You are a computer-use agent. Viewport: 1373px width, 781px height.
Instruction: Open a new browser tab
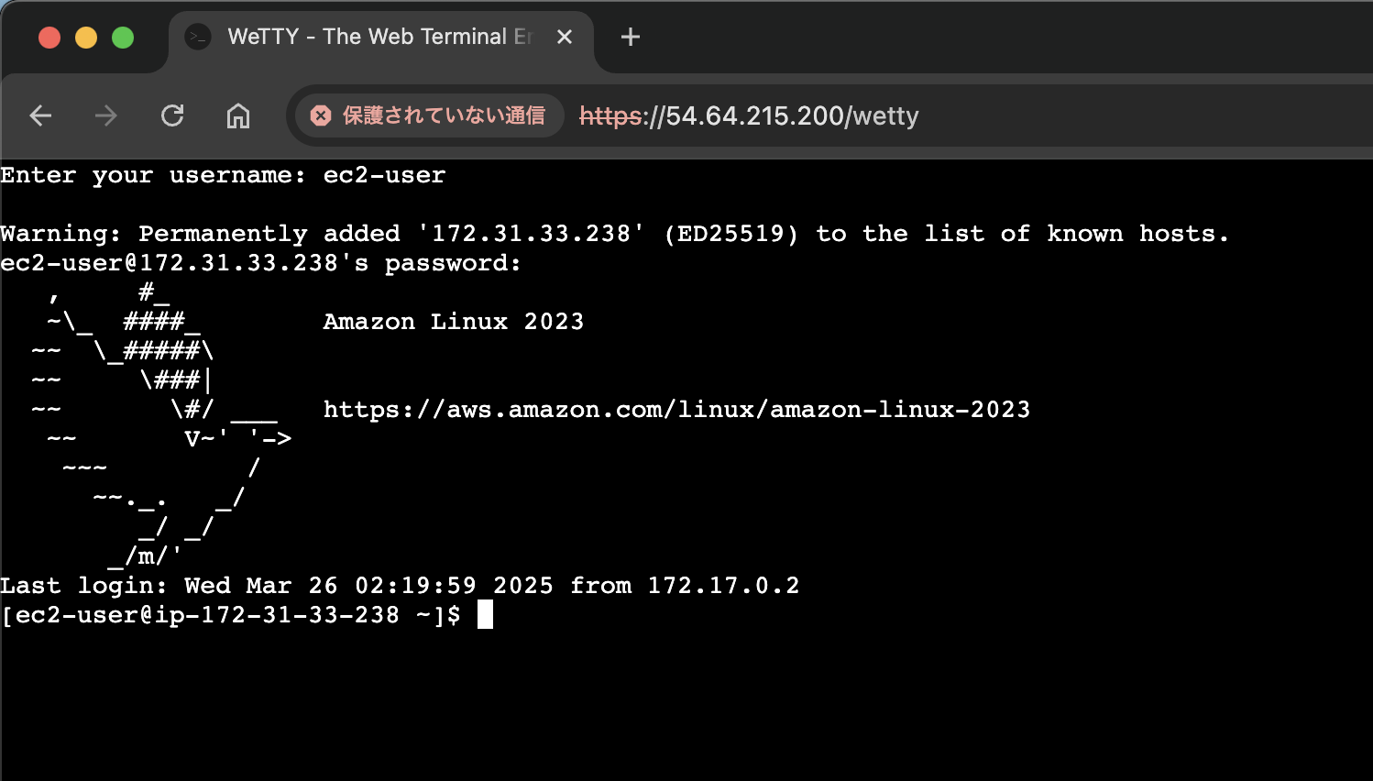pyautogui.click(x=630, y=37)
